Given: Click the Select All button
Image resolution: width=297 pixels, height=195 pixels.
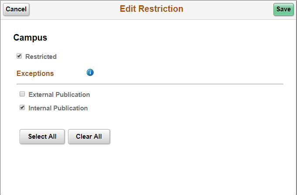Looking at the screenshot, I should 42,137.
